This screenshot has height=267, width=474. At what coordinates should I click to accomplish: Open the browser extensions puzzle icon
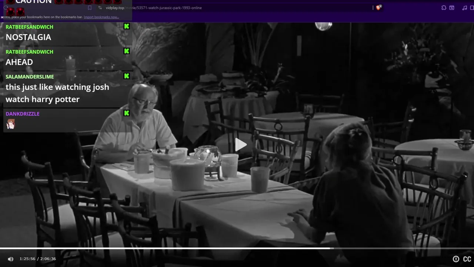444,8
